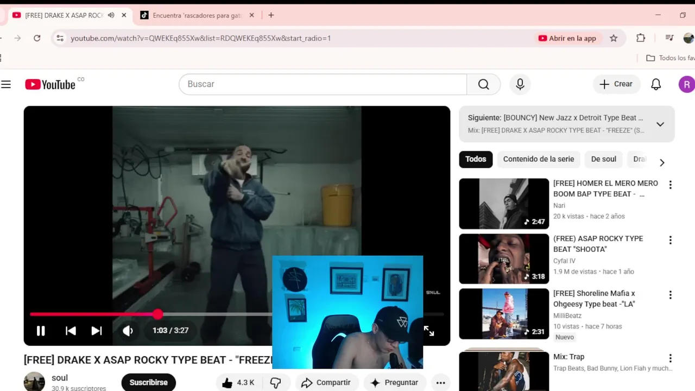Open the YouTube hamburger guide menu
Viewport: 695px width, 391px height.
click(x=6, y=84)
